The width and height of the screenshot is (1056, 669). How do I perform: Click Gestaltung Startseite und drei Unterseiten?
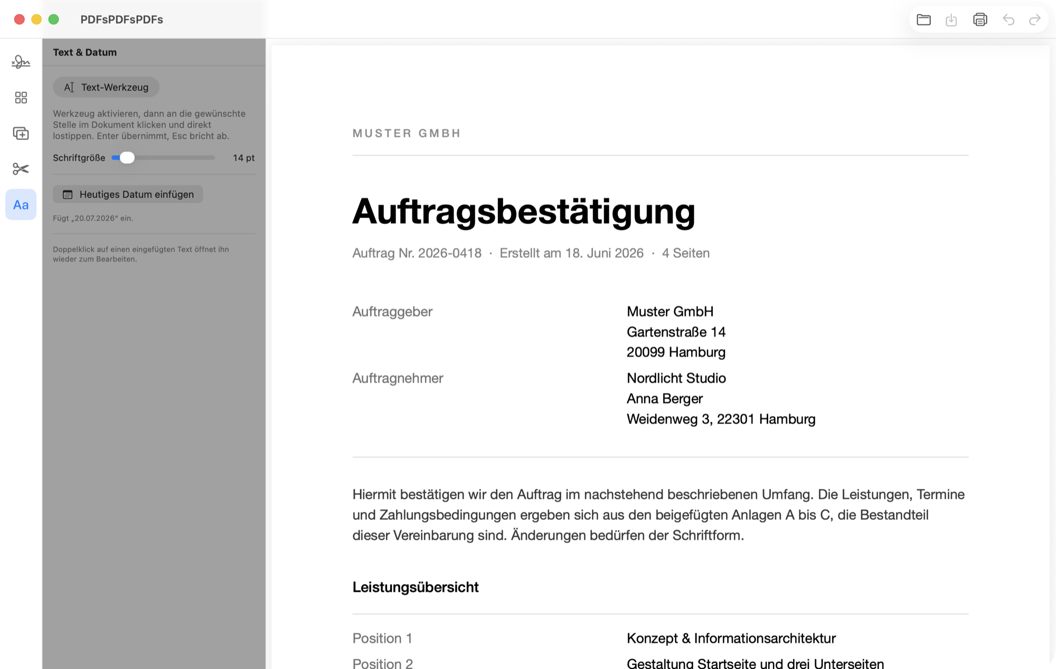[755, 663]
